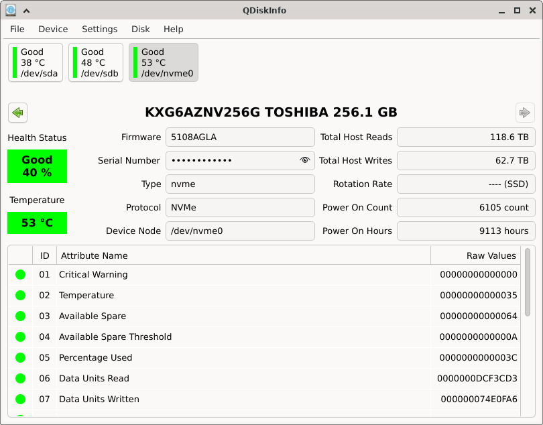Click raw value 00000000000064
543x425 pixels.
pyautogui.click(x=479, y=316)
